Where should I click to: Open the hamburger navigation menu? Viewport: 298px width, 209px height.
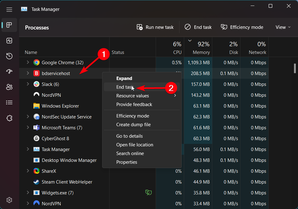pos(9,9)
